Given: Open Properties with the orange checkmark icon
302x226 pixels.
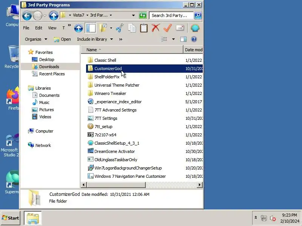Looking at the screenshot, I should coord(168,28).
